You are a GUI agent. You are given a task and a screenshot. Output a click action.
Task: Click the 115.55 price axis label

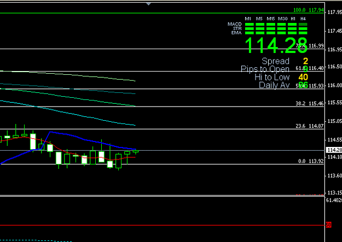(x=334, y=102)
